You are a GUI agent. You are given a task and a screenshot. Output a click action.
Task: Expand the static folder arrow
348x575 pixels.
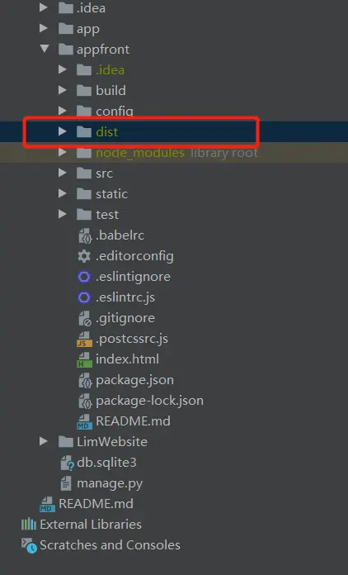[x=63, y=192]
